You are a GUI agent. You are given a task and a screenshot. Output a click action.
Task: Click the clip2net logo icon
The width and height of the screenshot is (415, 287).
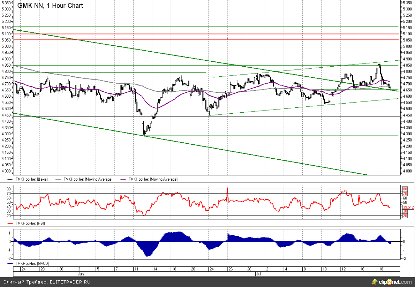pyautogui.click(x=375, y=281)
